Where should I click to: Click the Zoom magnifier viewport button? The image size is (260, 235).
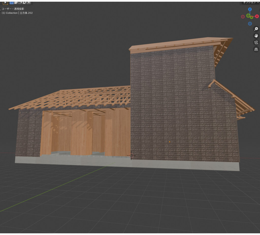[256, 29]
